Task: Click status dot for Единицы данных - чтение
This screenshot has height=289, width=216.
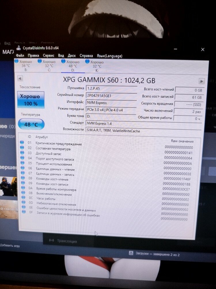Action: point(23,168)
